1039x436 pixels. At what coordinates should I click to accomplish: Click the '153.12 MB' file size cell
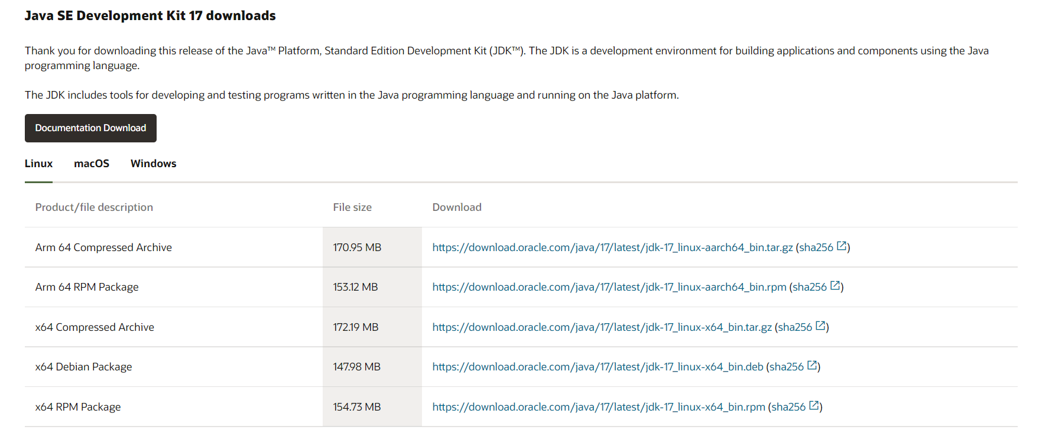[372, 287]
